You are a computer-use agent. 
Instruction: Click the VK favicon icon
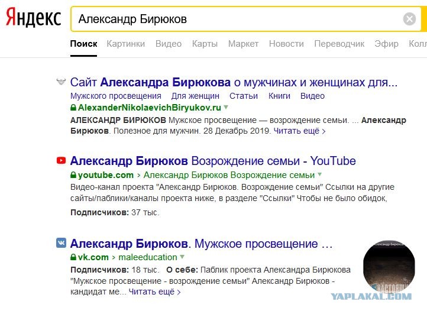coord(61,242)
